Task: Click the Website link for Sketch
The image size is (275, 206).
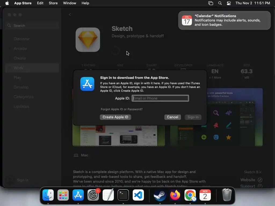Action: tap(251, 180)
